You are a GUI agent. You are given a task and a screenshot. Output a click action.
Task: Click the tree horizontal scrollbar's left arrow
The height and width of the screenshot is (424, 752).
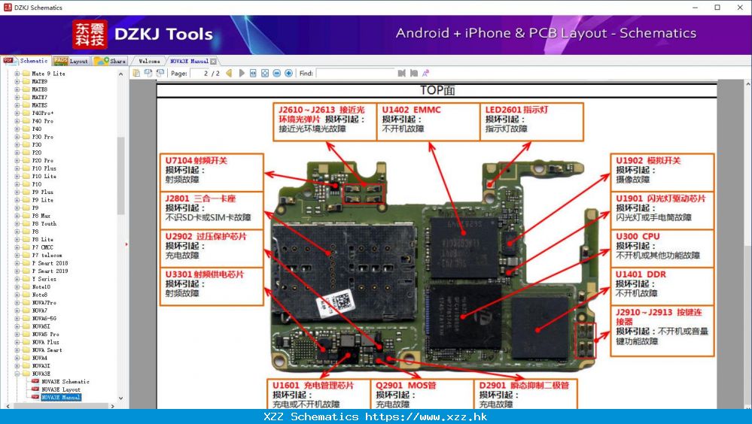(x=7, y=406)
